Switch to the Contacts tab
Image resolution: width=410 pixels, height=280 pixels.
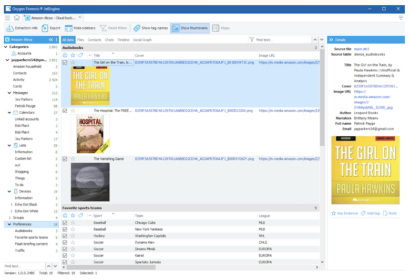tap(94, 40)
